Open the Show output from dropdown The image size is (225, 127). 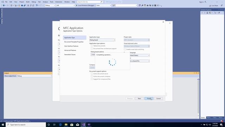point(34,76)
